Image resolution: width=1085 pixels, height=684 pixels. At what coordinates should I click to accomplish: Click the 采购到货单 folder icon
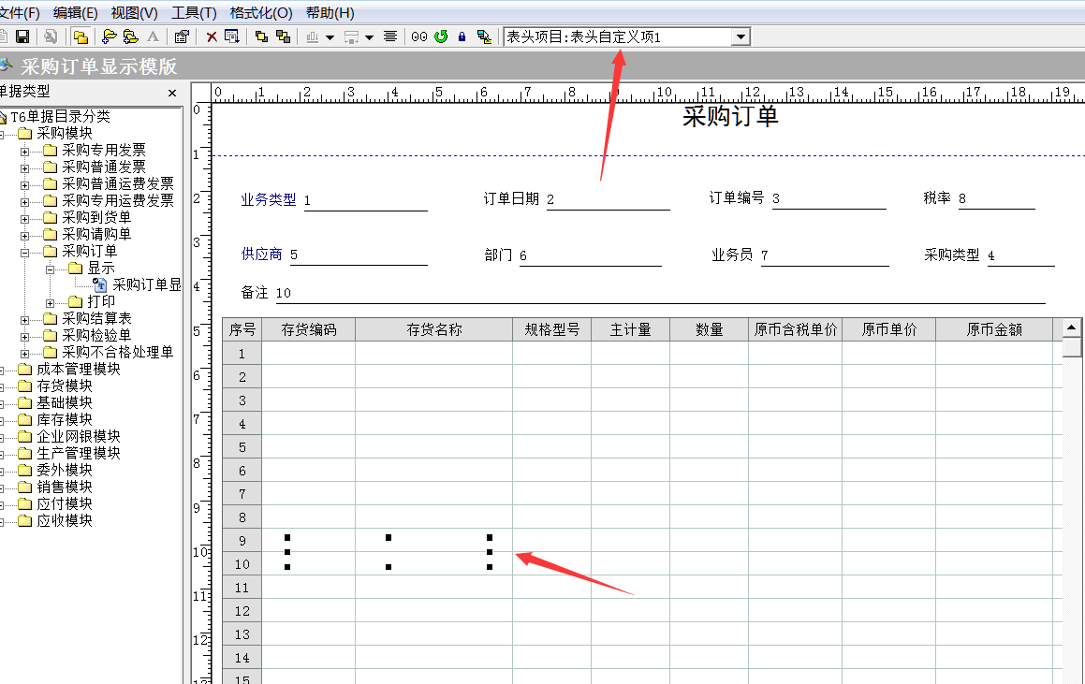[50, 217]
